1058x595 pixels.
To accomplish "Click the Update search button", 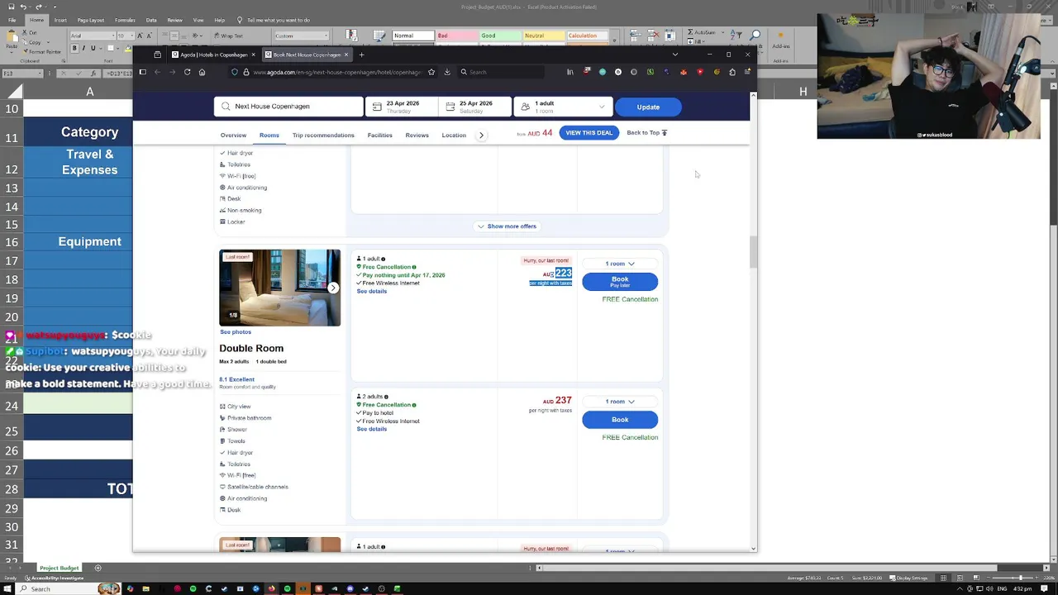I will (x=648, y=107).
